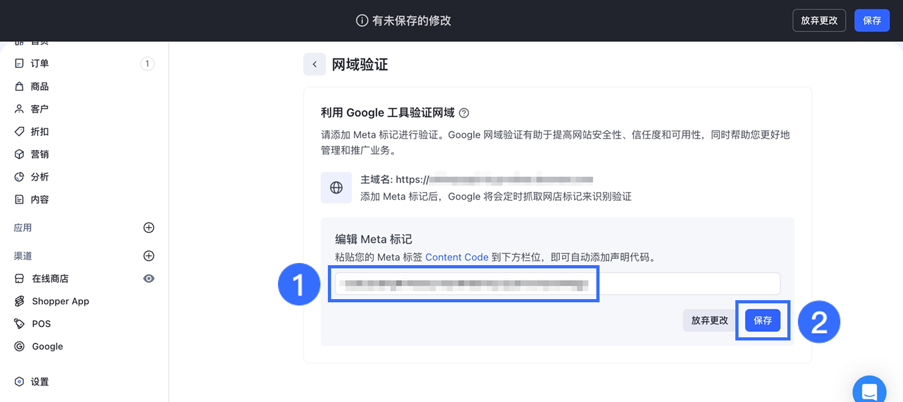Click the Orders icon in sidebar
Viewport: 903px width, 402px height.
19,64
